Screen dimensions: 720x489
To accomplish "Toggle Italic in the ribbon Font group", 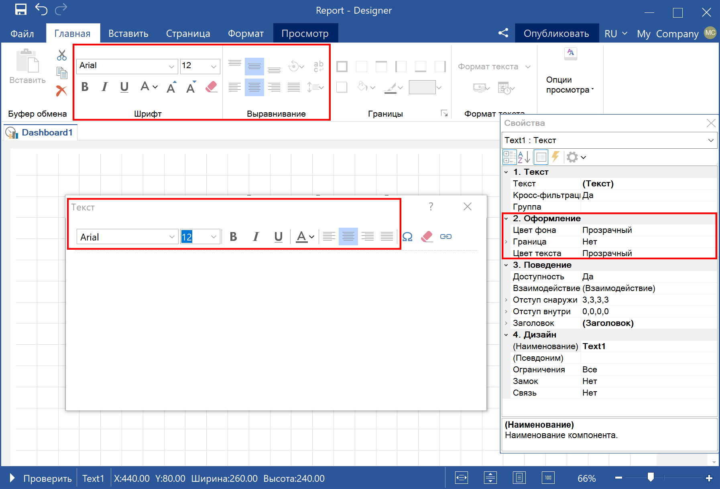I will coord(105,87).
